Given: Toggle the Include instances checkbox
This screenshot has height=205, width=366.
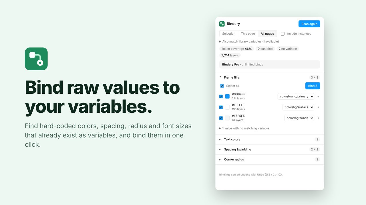Looking at the screenshot, I should [x=283, y=34].
